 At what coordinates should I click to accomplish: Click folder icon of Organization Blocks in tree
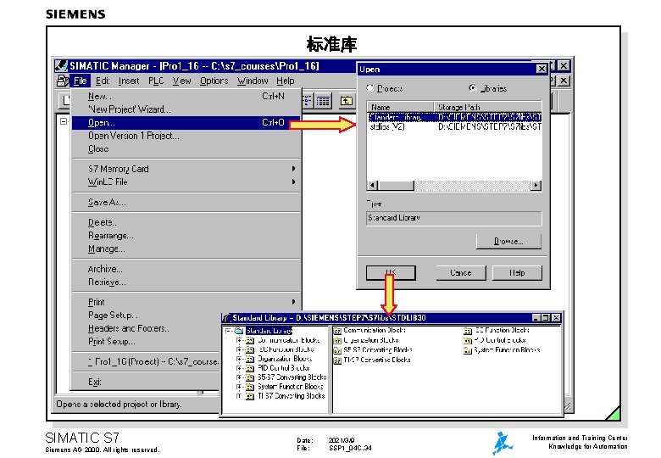[x=250, y=359]
